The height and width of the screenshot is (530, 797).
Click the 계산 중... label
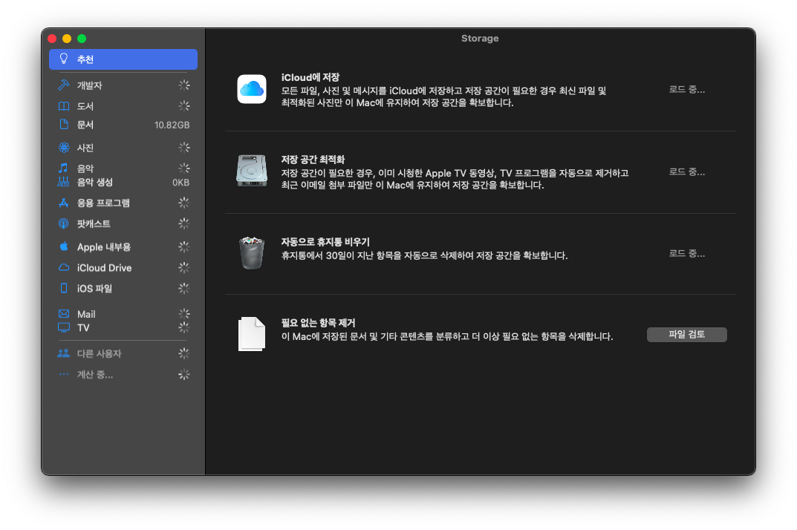tap(95, 375)
